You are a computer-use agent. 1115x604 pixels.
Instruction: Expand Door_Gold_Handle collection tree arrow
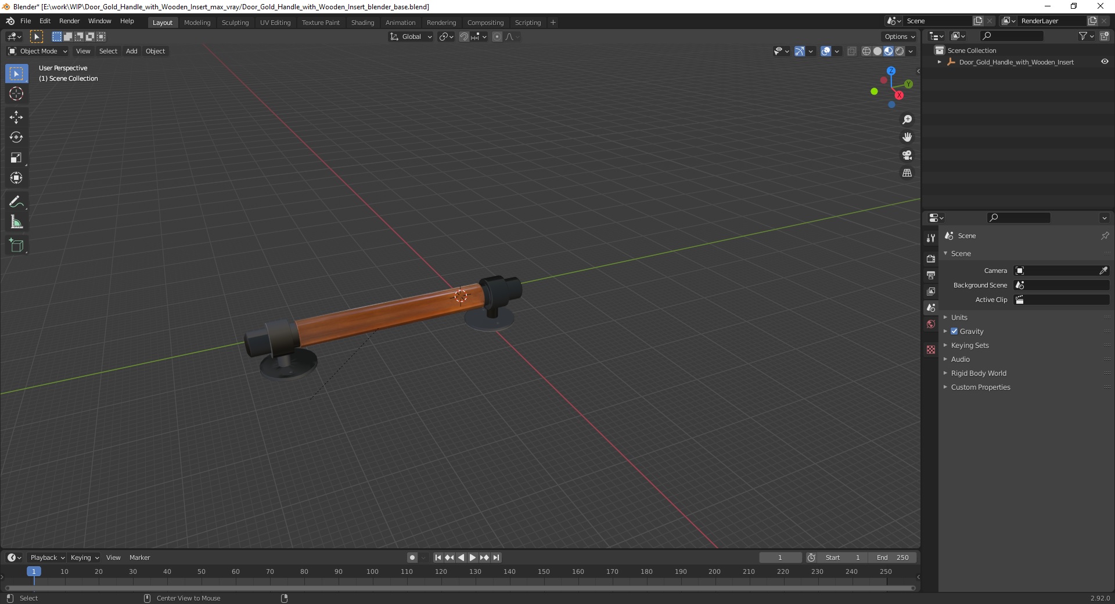pyautogui.click(x=940, y=62)
